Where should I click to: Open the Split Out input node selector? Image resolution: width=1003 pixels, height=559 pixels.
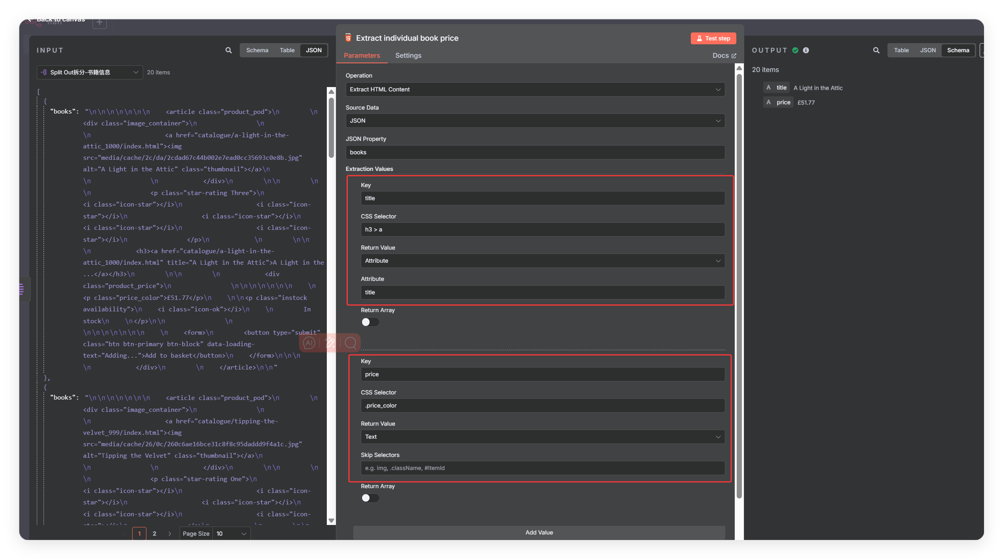click(x=90, y=72)
